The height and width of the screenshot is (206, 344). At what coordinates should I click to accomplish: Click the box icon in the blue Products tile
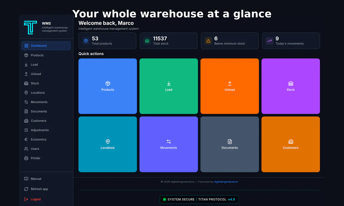click(x=108, y=83)
